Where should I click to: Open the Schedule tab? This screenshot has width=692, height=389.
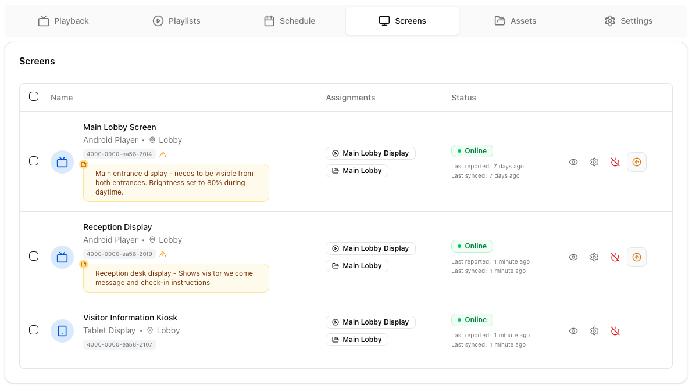(x=290, y=21)
